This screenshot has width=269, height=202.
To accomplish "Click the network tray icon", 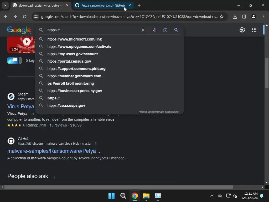I will (x=228, y=196).
